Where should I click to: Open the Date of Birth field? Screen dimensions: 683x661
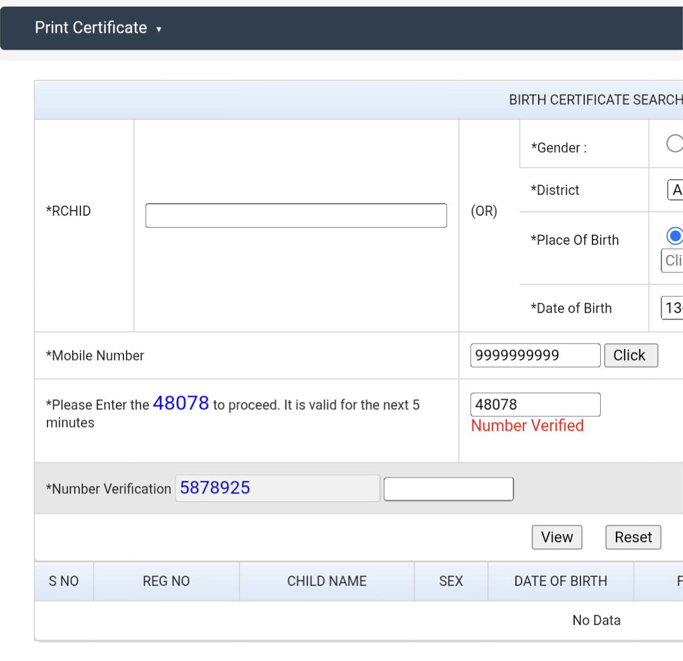(672, 308)
